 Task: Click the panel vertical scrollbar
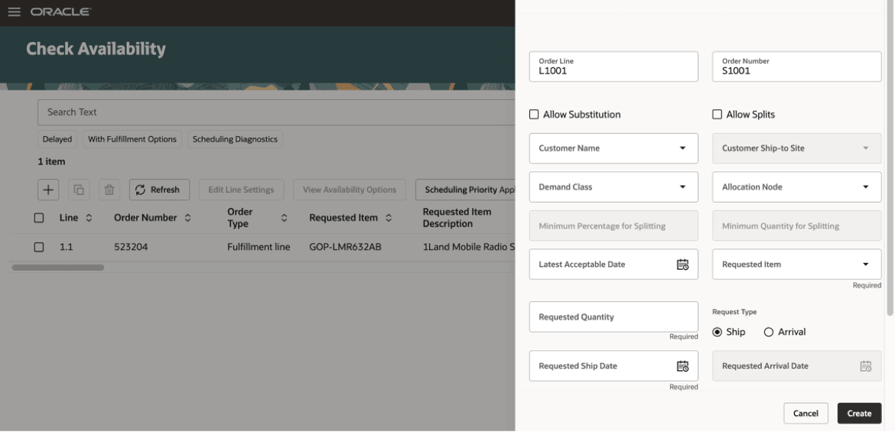[x=890, y=157]
